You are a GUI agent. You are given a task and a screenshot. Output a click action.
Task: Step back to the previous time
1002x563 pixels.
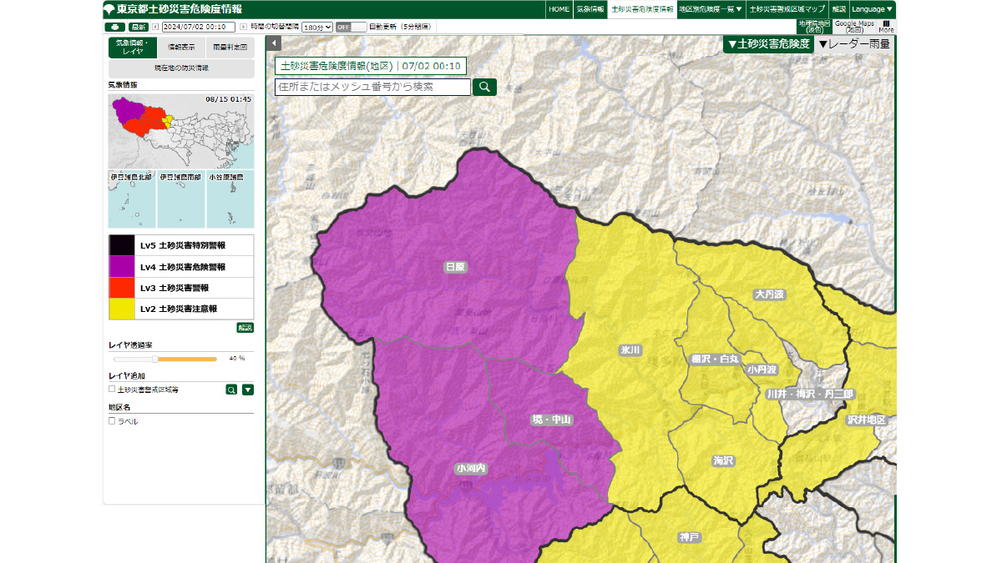pyautogui.click(x=154, y=27)
